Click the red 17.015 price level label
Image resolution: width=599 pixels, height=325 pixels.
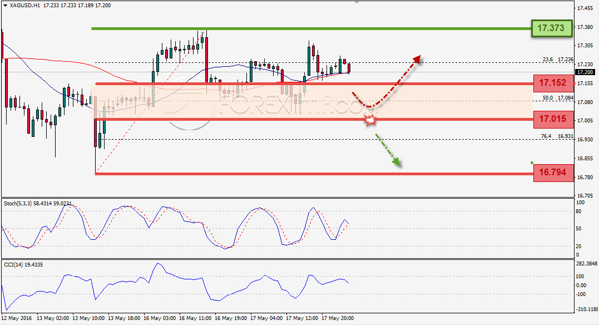point(553,119)
